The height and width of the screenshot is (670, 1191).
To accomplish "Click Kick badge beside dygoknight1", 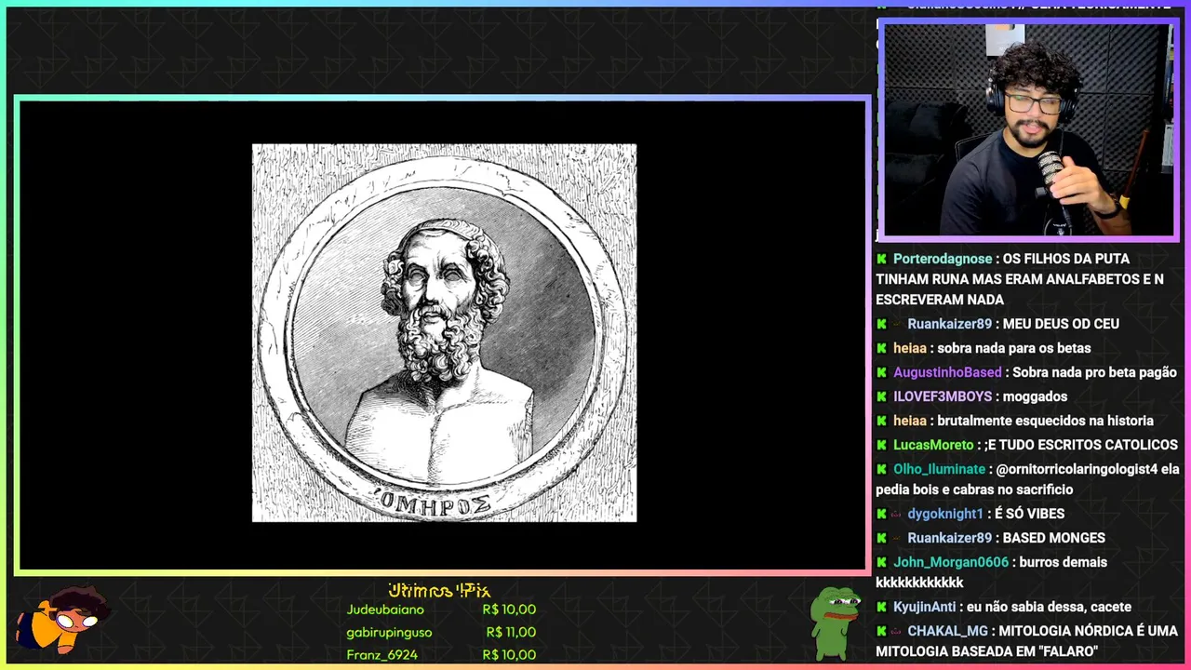I will (881, 514).
